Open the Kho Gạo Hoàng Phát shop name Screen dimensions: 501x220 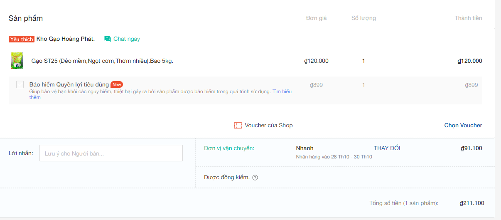coord(66,39)
